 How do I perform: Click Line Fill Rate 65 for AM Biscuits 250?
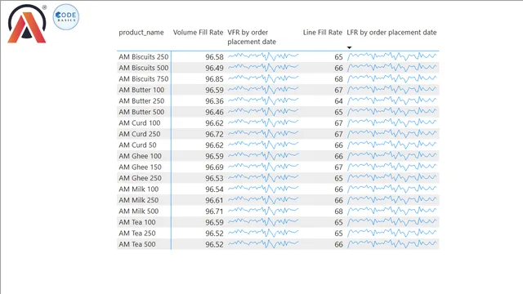tap(338, 57)
